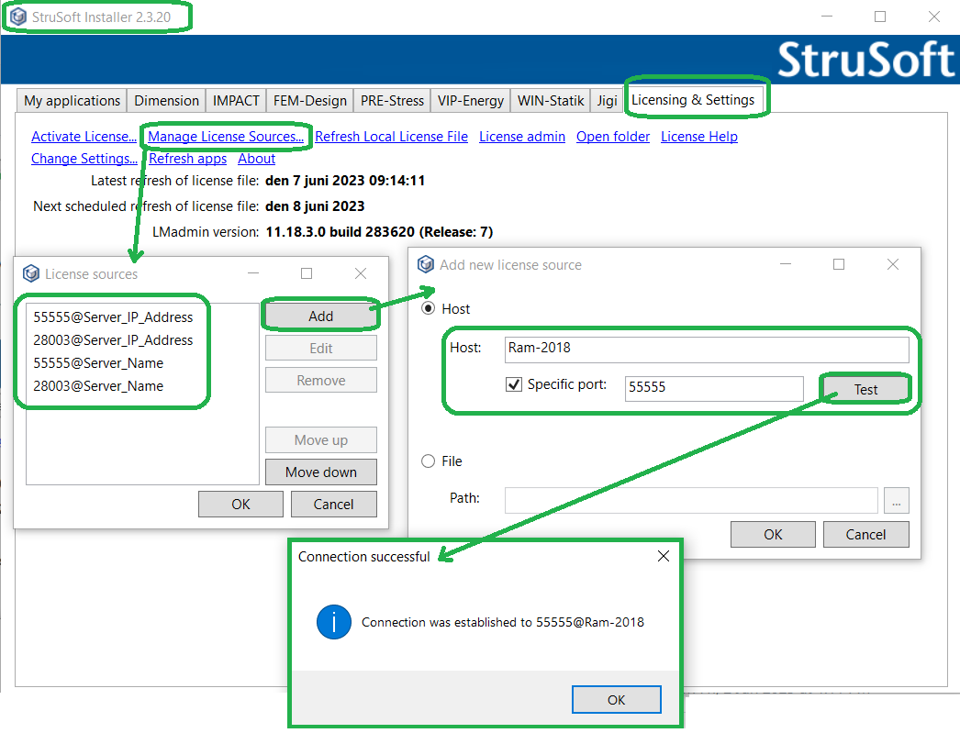The width and height of the screenshot is (960, 733).
Task: Select 28003@Server_Name in the list
Action: [98, 386]
